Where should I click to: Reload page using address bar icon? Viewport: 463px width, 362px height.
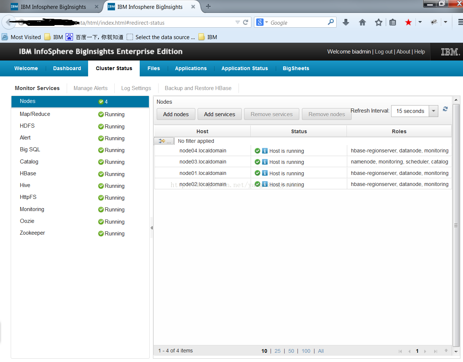246,22
